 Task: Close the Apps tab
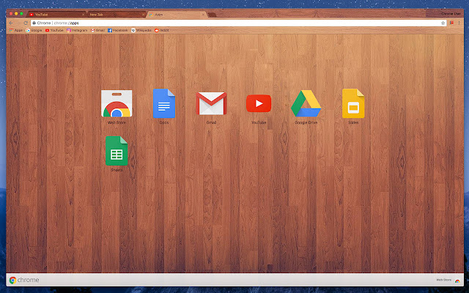204,15
